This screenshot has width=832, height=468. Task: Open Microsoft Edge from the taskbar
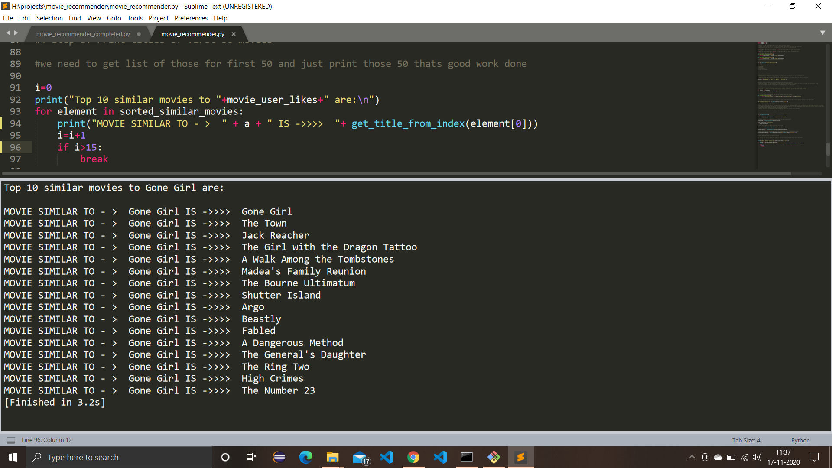click(306, 457)
